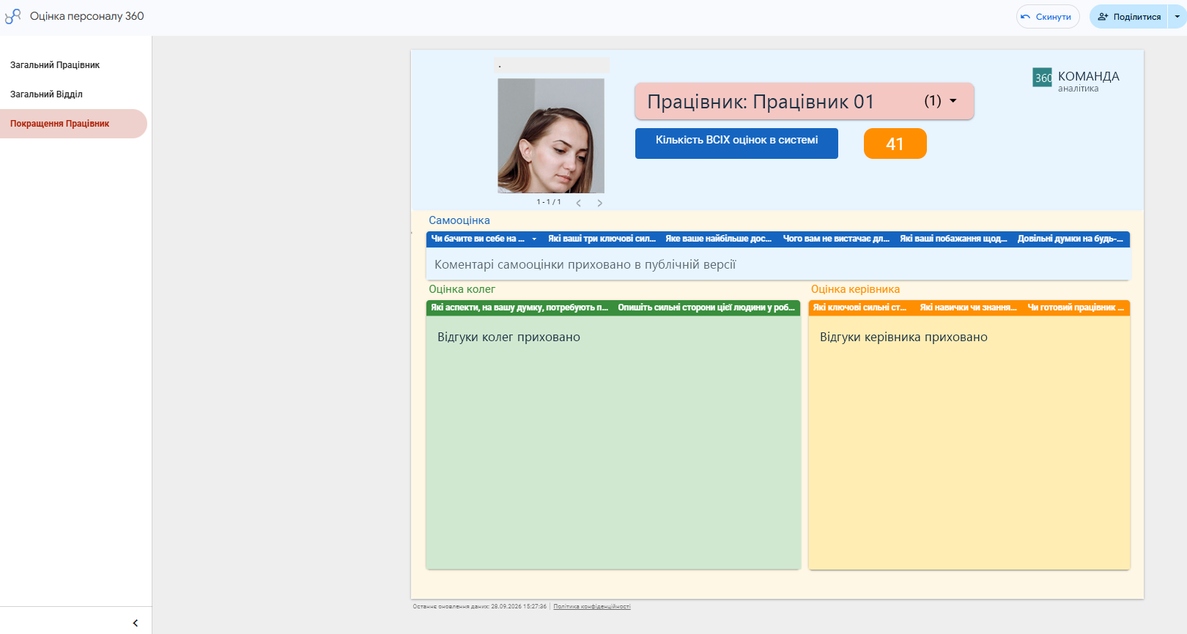This screenshot has width=1187, height=634.
Task: Sort by Які ваші три ключові column header
Action: click(x=602, y=239)
